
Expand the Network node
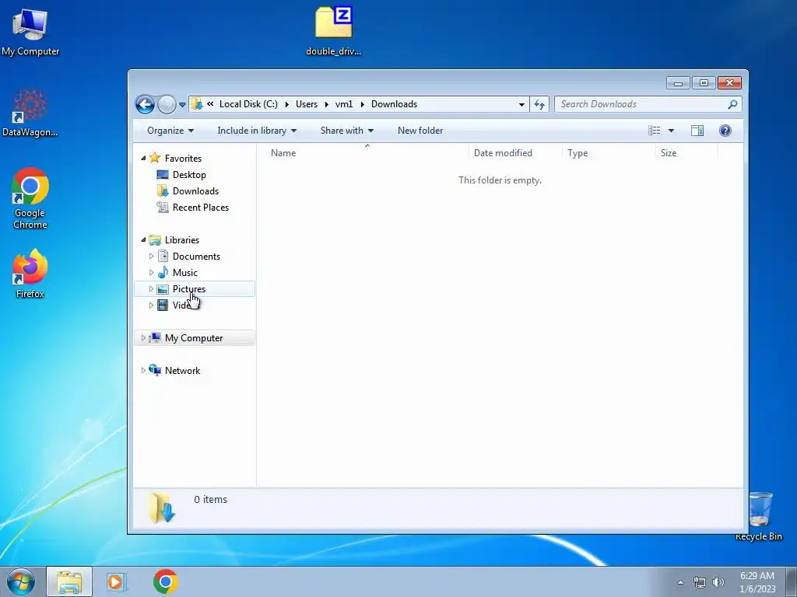143,371
